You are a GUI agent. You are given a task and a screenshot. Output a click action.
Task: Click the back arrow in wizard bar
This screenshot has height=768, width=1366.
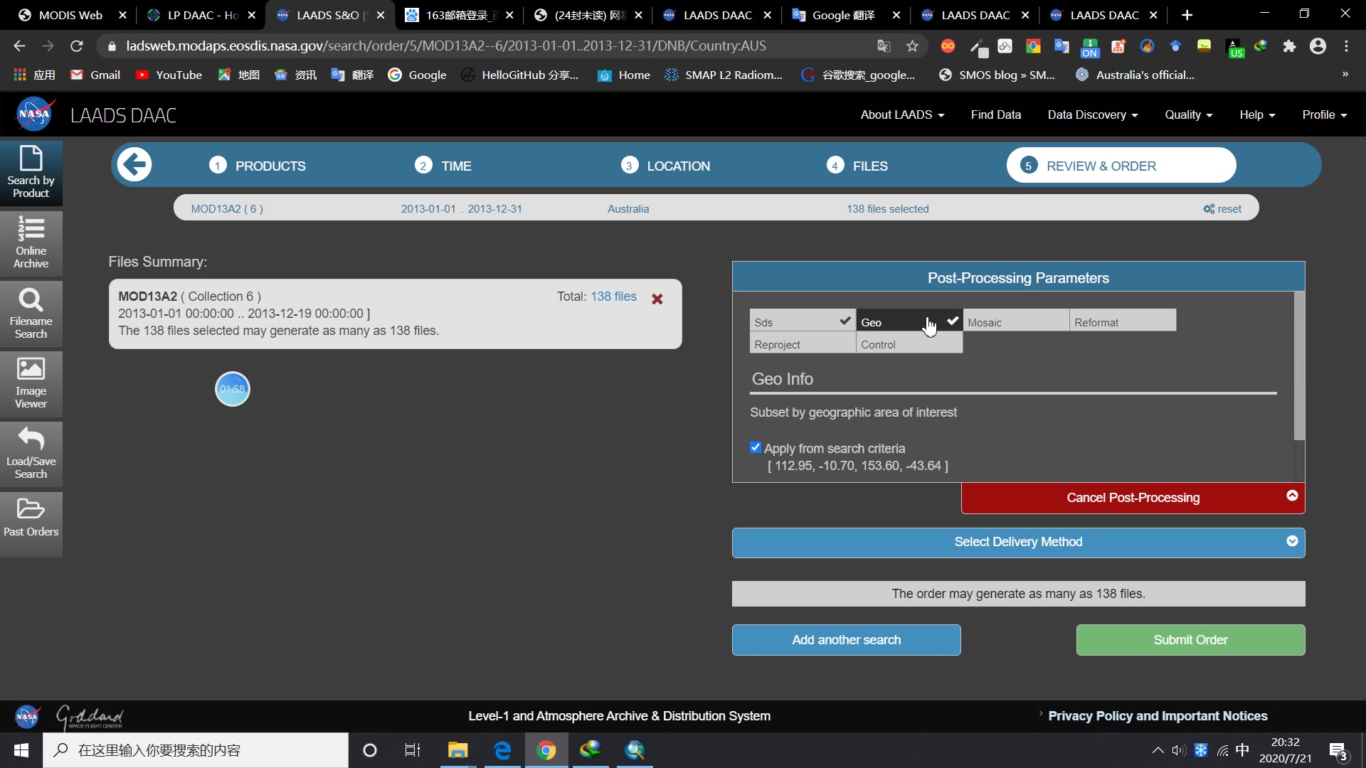(x=134, y=165)
